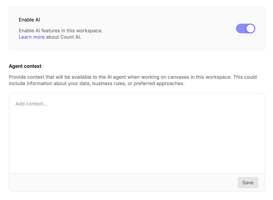
Task: Click the 'Enable AI features in this workspace' text
Action: [x=61, y=31]
